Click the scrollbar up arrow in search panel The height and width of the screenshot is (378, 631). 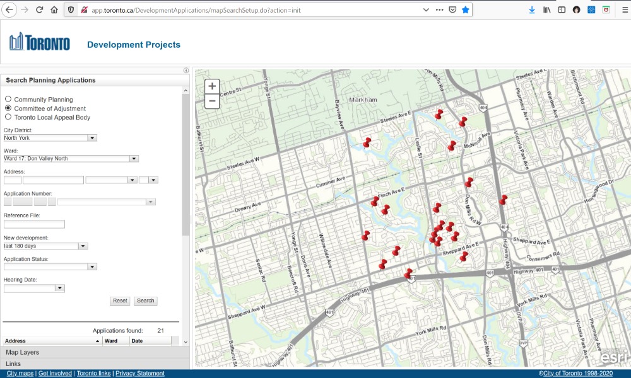(x=186, y=91)
